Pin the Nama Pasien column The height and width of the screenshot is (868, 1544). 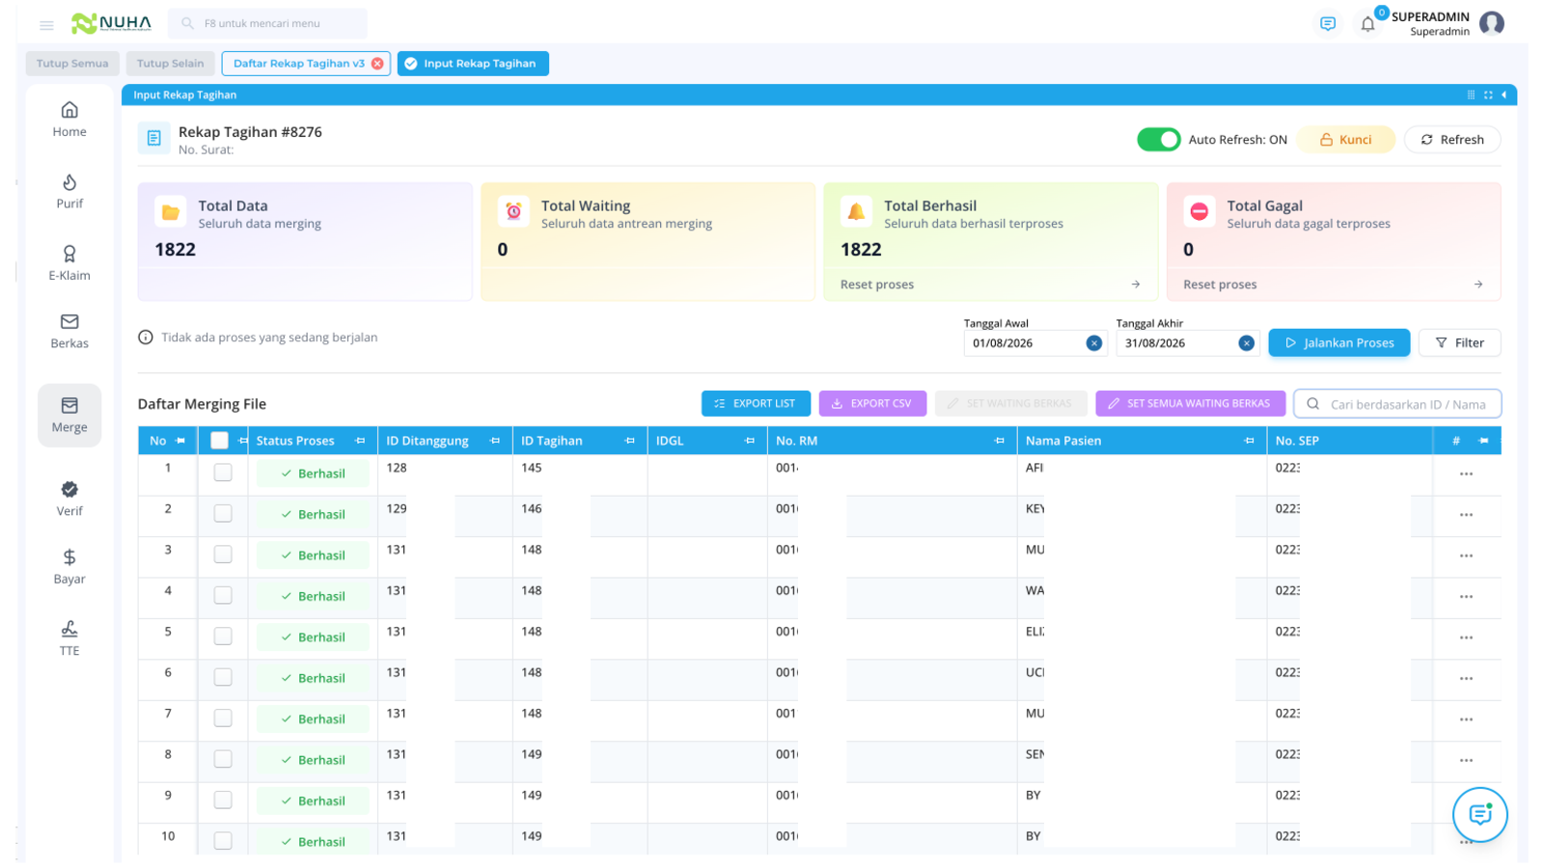pyautogui.click(x=1250, y=441)
